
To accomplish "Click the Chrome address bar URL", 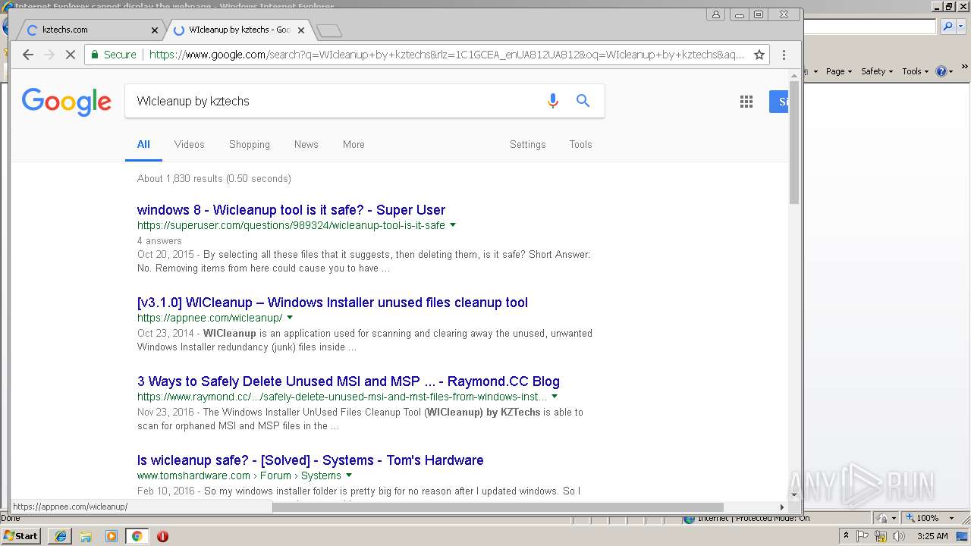I will point(447,55).
